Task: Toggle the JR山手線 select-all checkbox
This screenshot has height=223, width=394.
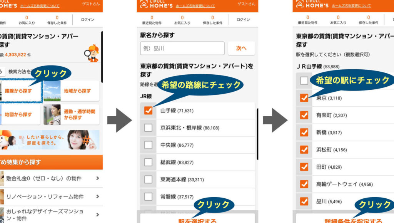Action: [304, 80]
